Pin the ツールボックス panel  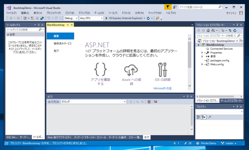(39, 25)
